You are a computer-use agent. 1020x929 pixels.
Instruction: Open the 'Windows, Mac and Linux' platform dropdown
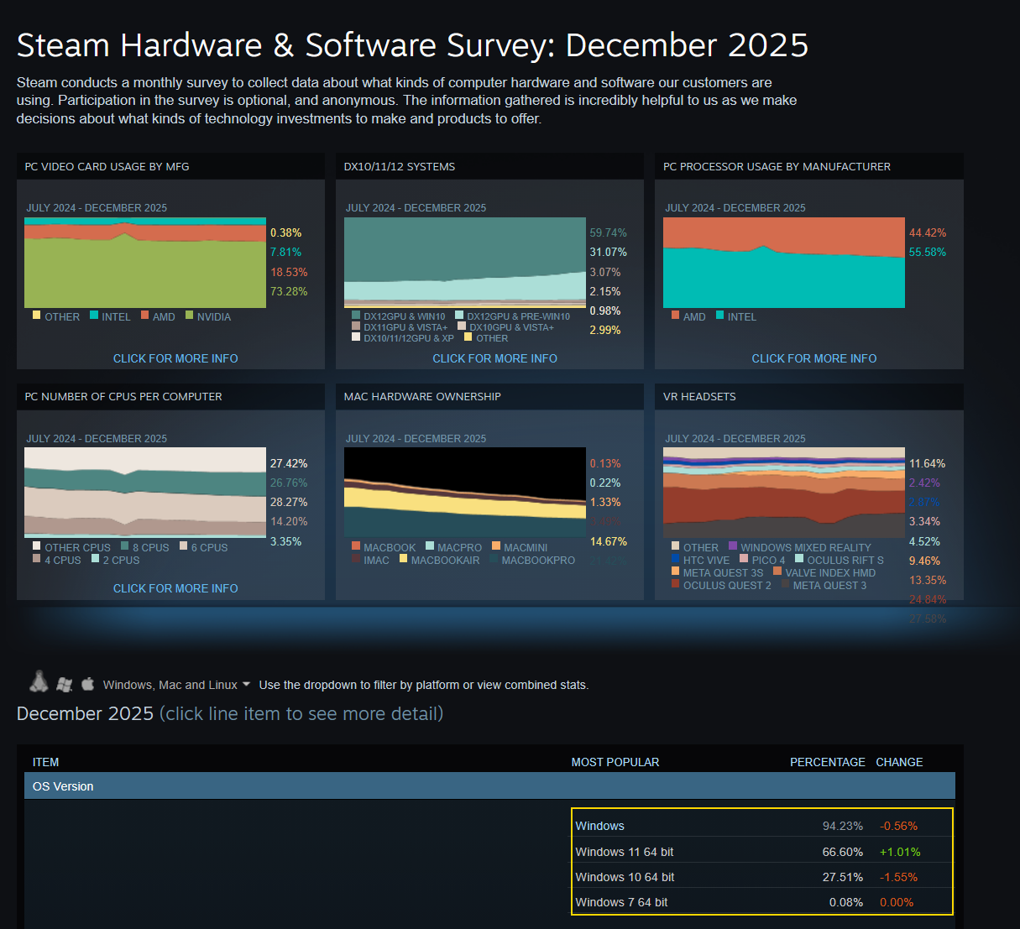point(176,685)
